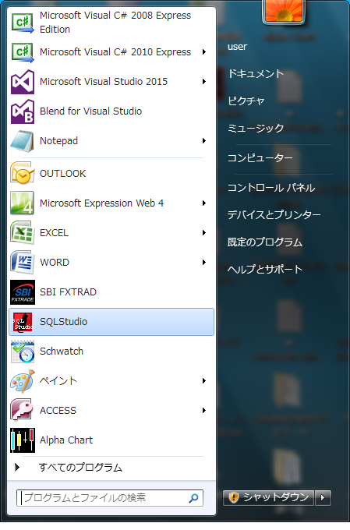Click the user account flower picture
Image resolution: width=350 pixels, height=530 pixels.
point(284,12)
